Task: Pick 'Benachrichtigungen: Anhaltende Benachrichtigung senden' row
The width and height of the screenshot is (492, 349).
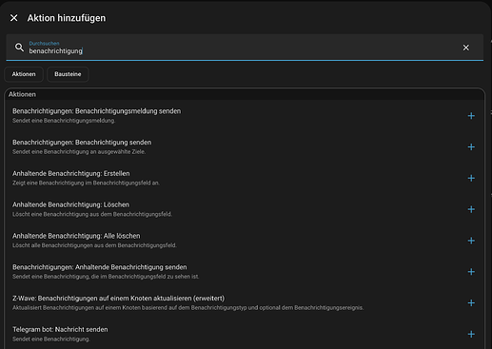Action: click(245, 272)
